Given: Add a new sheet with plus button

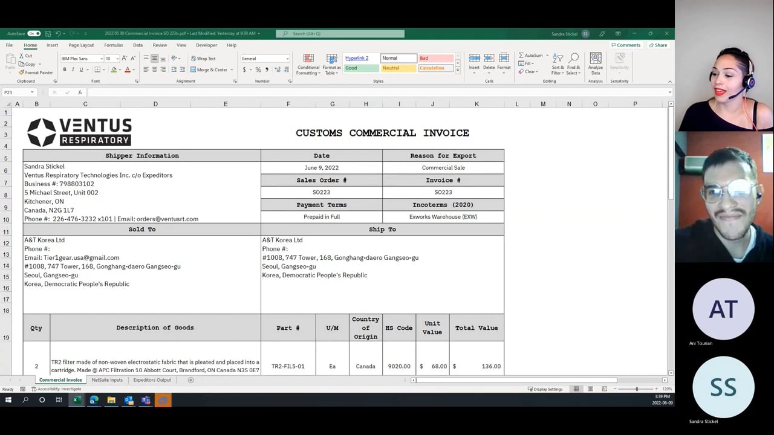Looking at the screenshot, I should click(190, 380).
